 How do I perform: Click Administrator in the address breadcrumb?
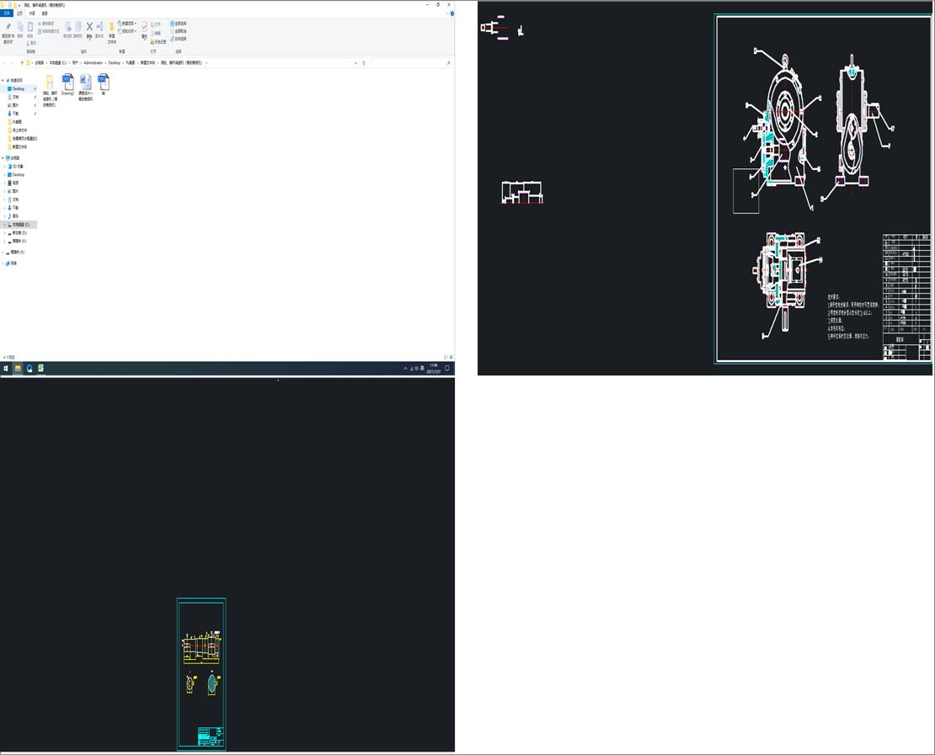click(x=93, y=62)
